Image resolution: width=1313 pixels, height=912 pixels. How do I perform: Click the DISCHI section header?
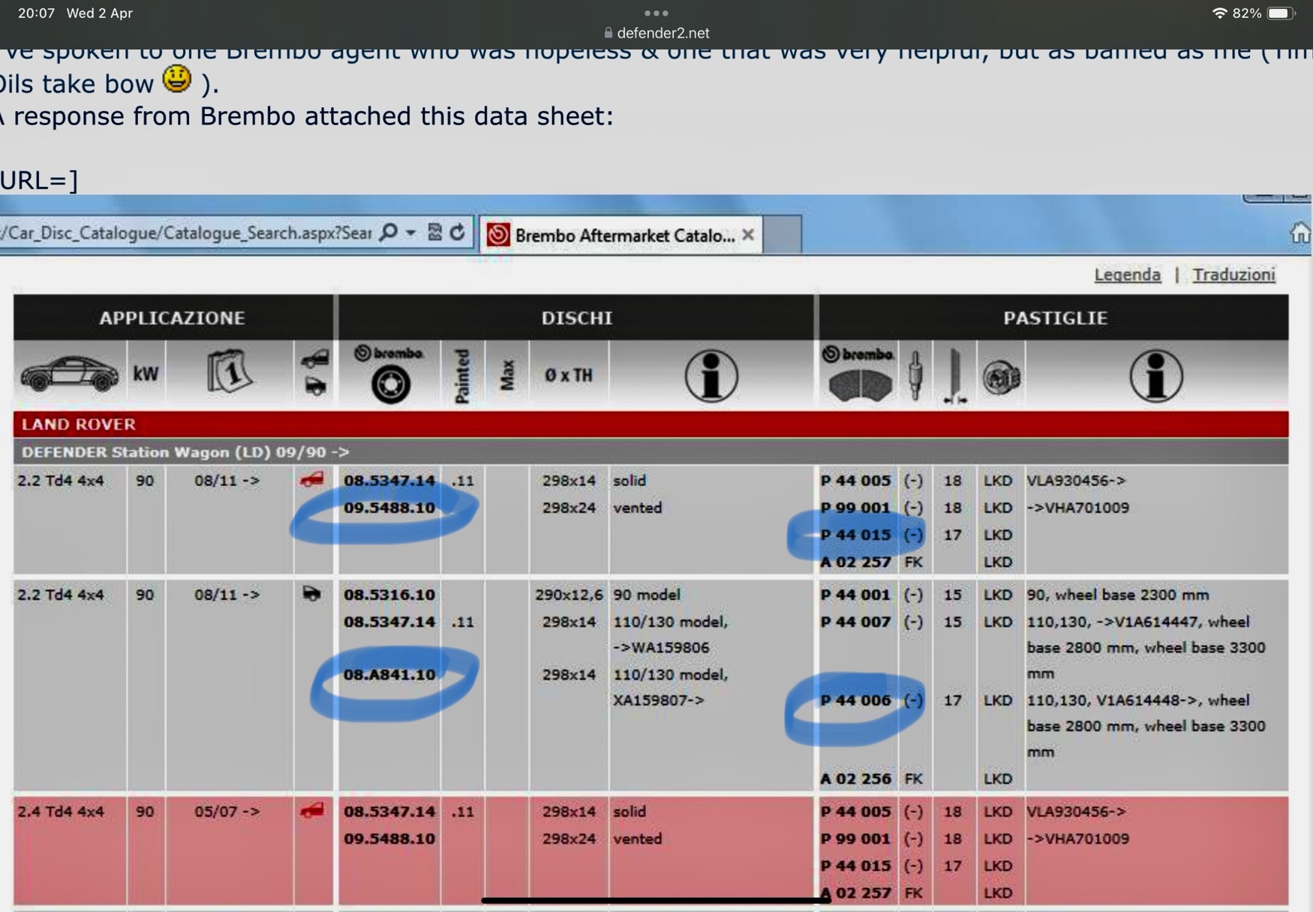pos(576,318)
